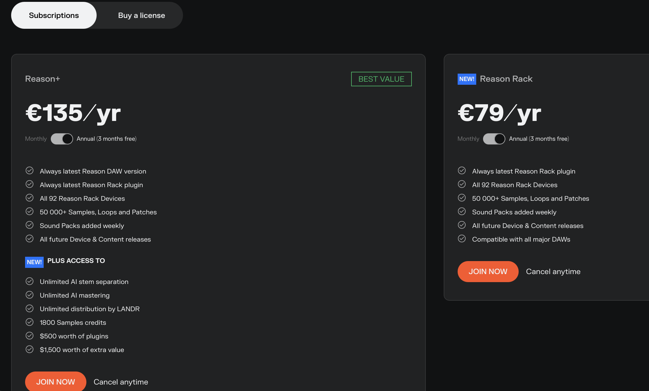Click the BEST VALUE badge on Reason+

tap(381, 79)
